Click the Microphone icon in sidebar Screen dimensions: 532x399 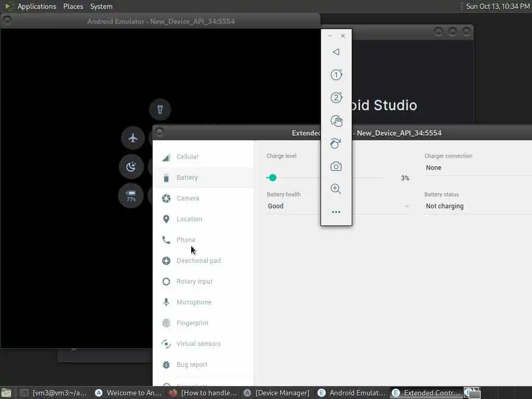[x=166, y=302]
